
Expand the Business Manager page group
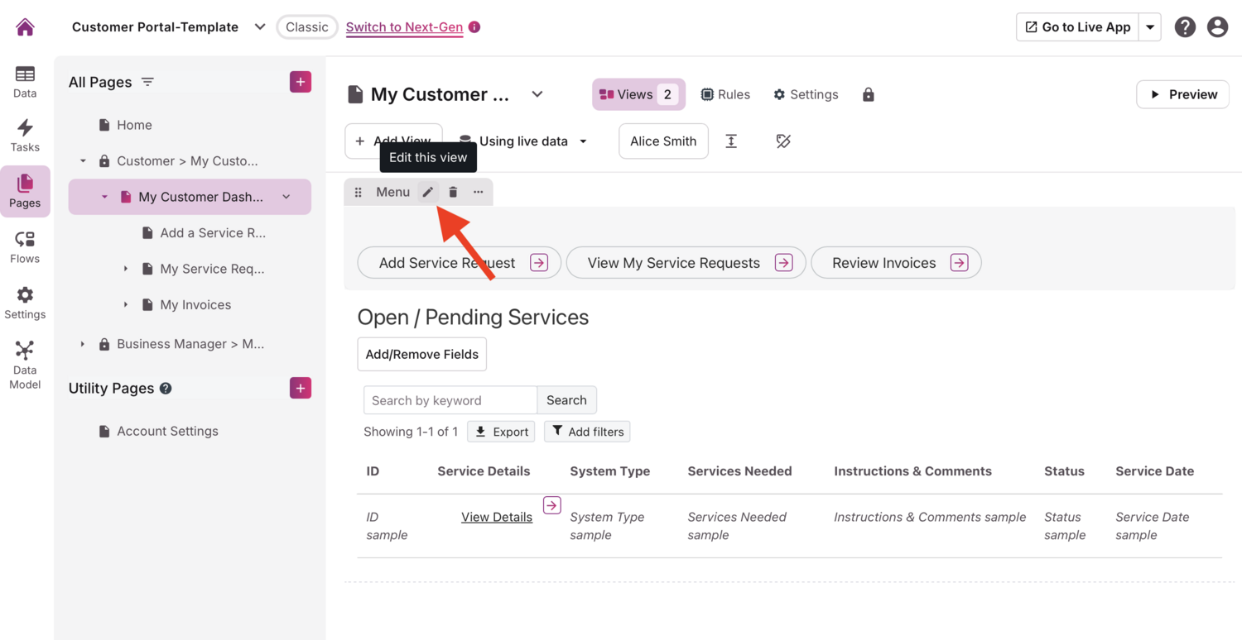tap(82, 344)
